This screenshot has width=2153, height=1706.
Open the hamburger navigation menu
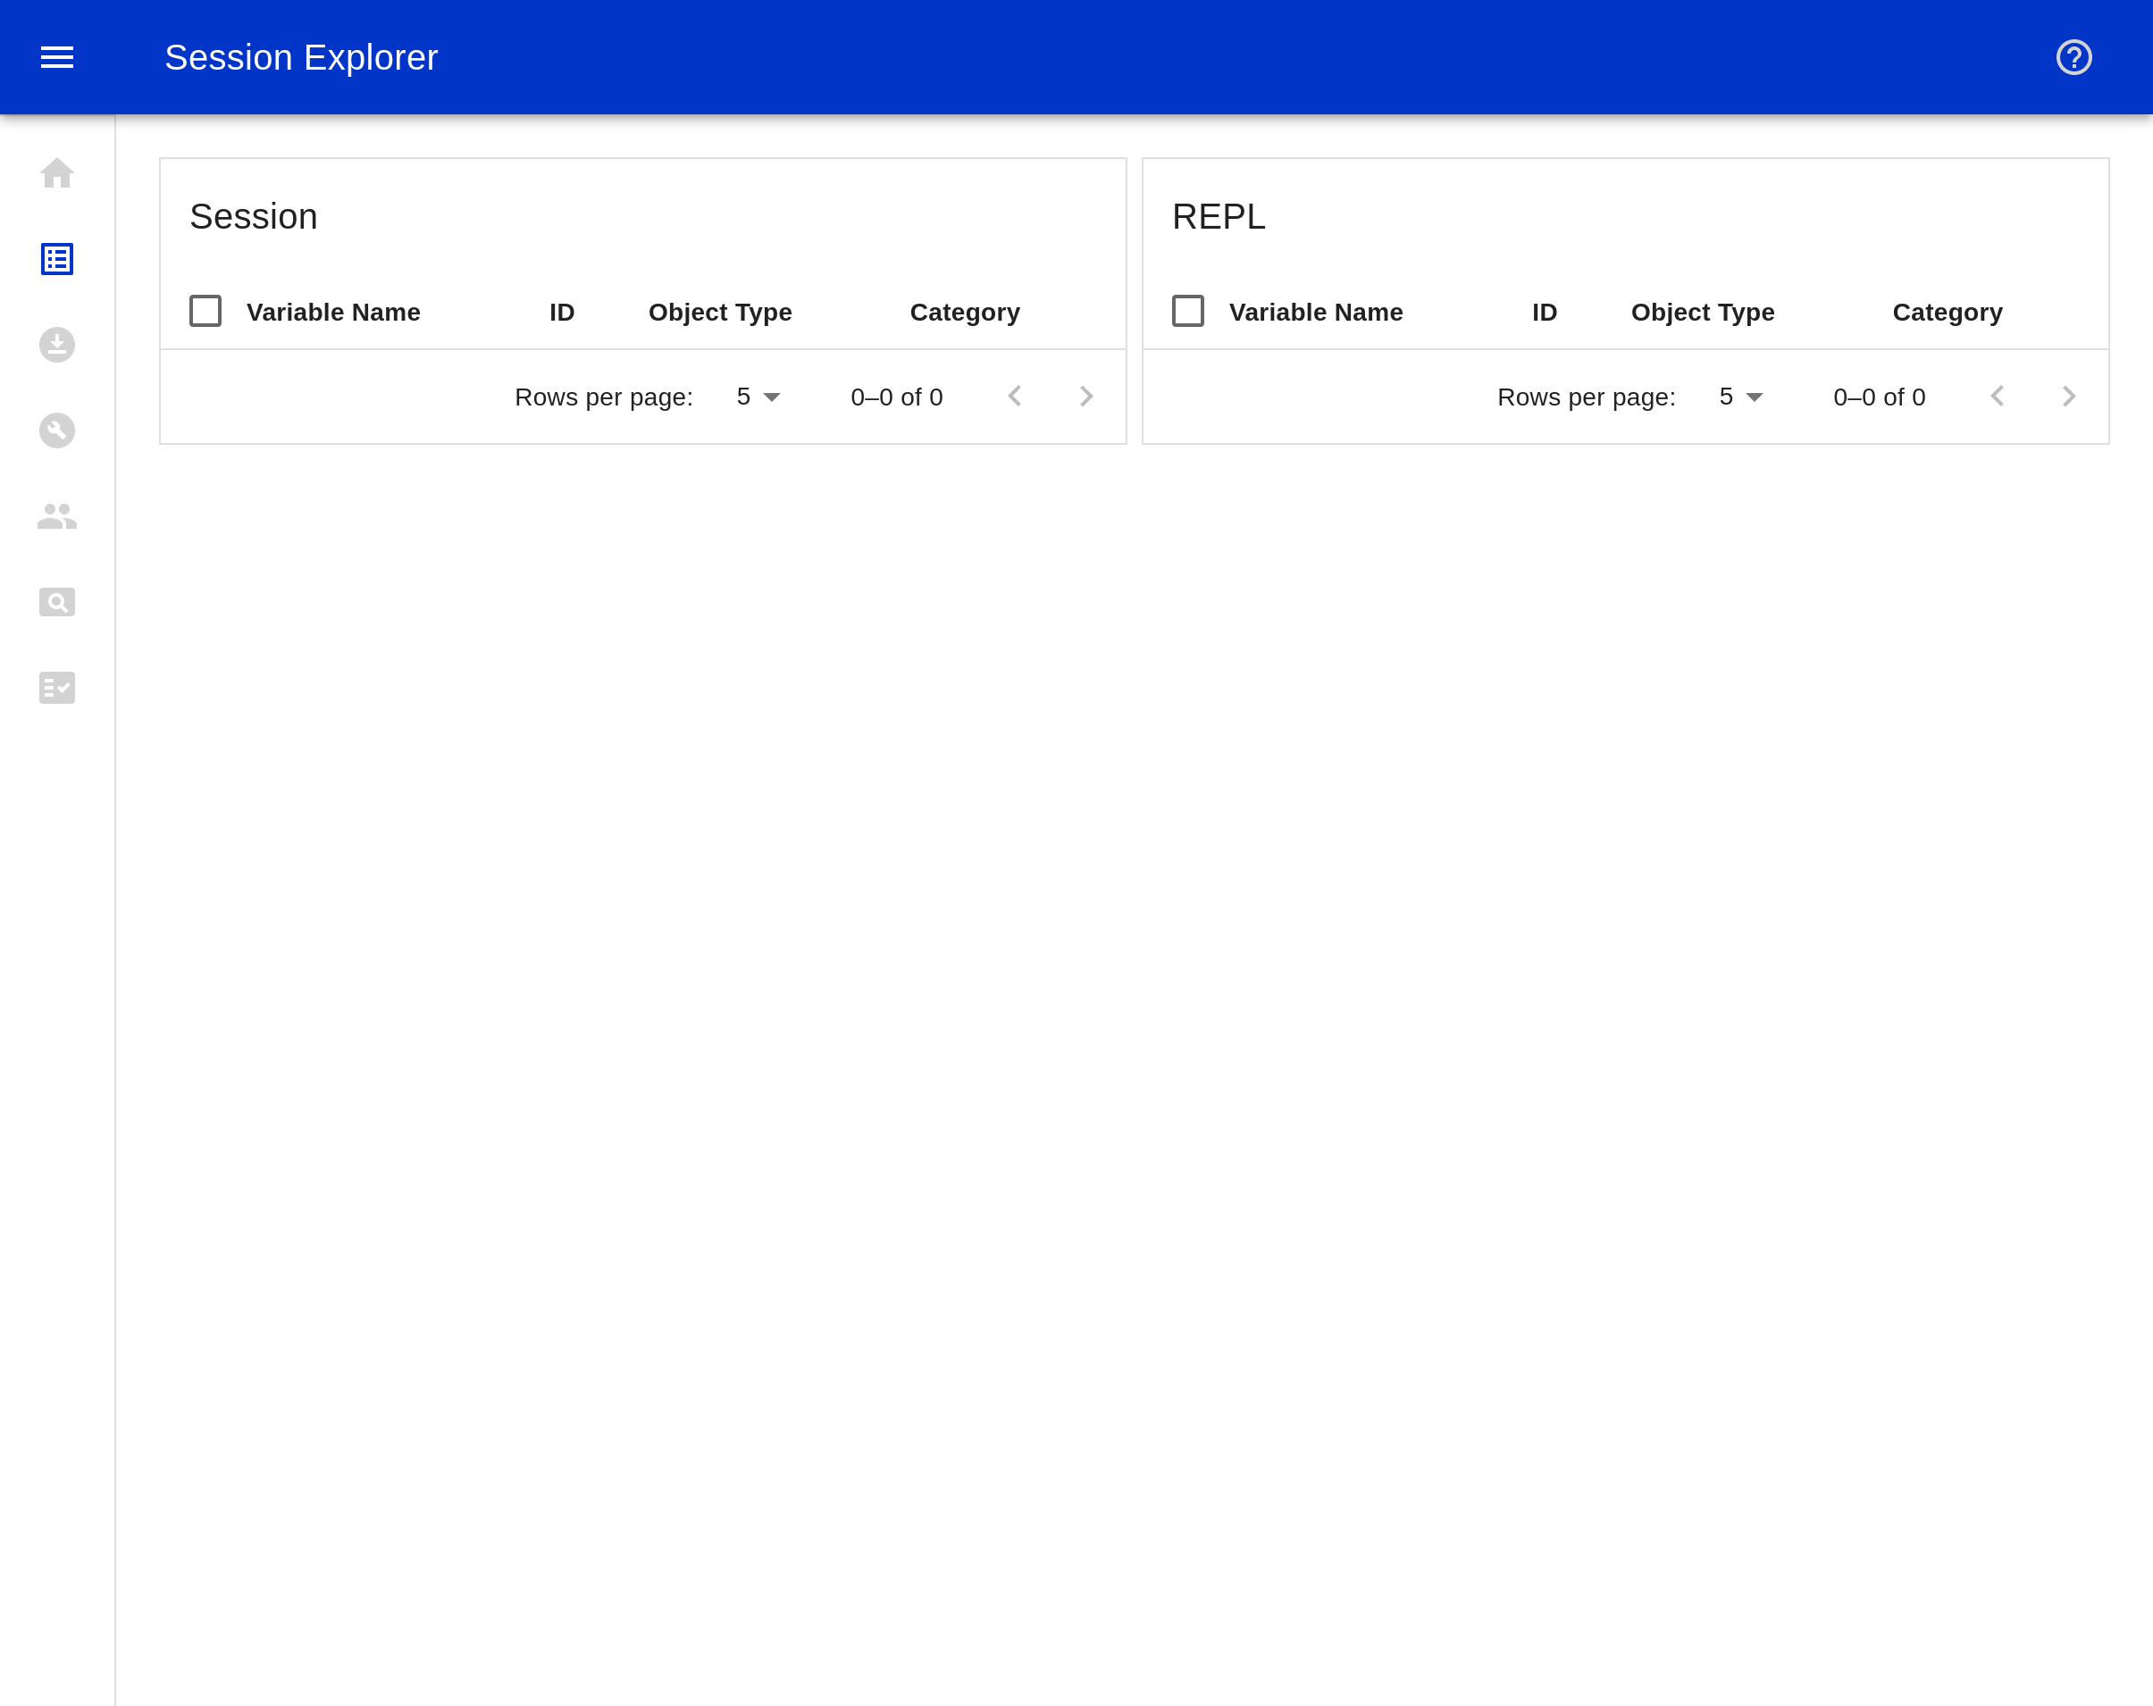pyautogui.click(x=57, y=57)
